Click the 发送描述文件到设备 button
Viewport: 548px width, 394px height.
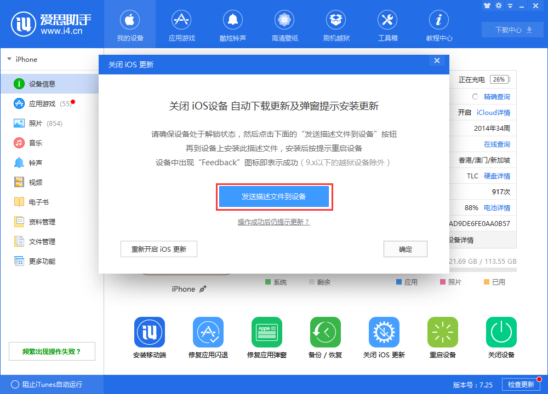click(274, 196)
